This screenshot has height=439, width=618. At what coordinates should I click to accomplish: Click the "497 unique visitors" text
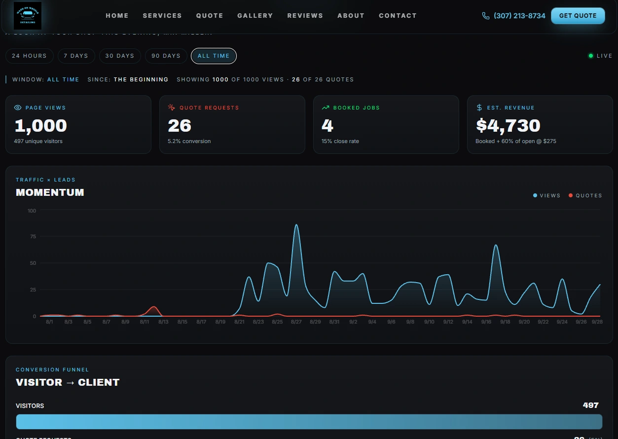pos(38,141)
